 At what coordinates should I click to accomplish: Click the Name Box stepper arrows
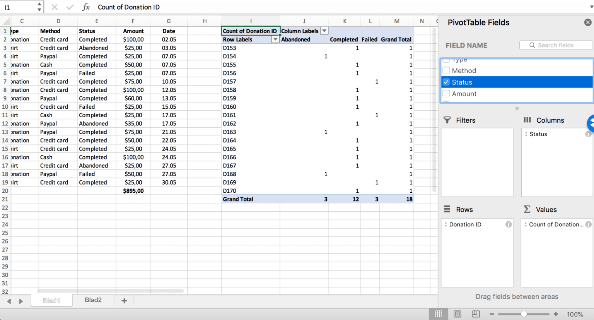click(39, 7)
